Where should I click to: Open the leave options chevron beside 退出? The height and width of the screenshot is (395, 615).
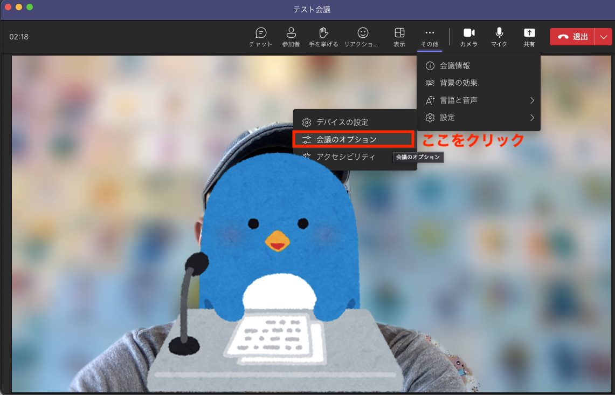pyautogui.click(x=603, y=36)
